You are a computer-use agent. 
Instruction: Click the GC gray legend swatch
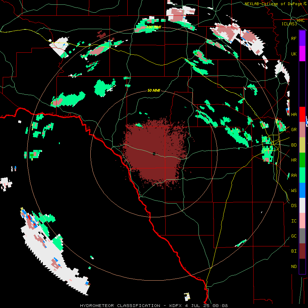(x=302, y=236)
